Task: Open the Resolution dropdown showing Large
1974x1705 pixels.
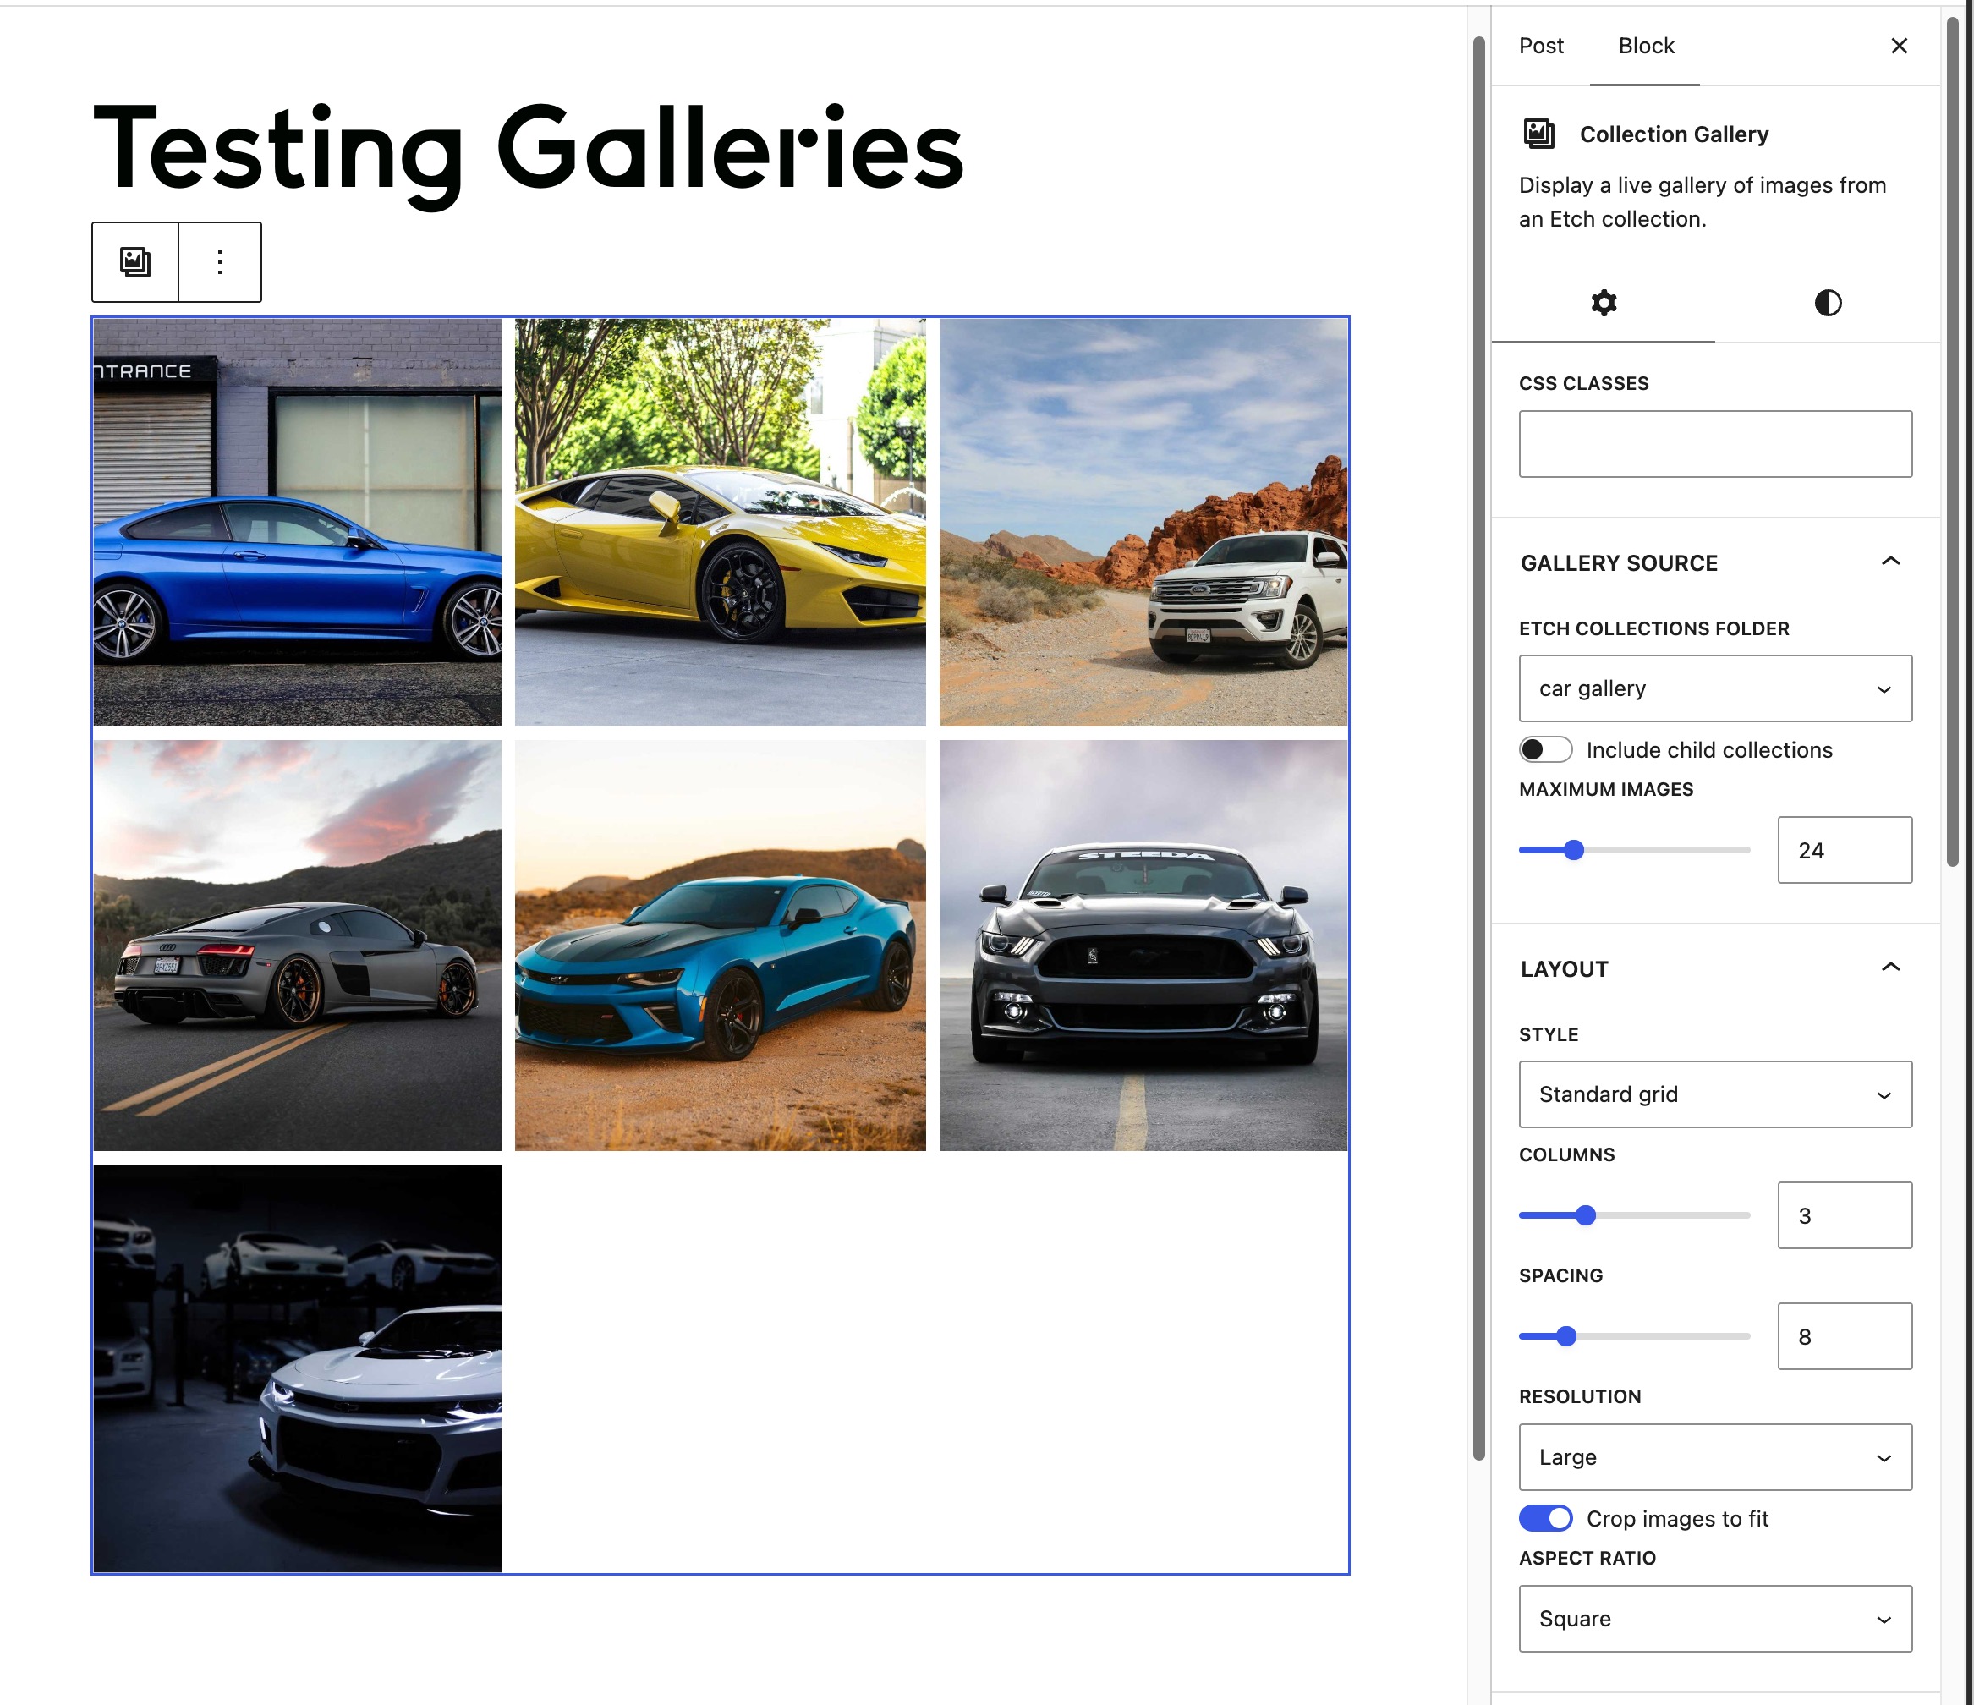Action: pyautogui.click(x=1715, y=1456)
